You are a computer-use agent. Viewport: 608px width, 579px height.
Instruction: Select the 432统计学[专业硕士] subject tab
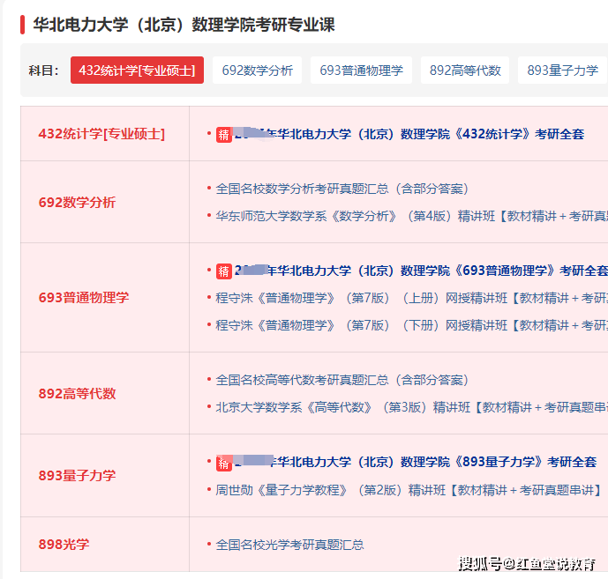click(137, 71)
